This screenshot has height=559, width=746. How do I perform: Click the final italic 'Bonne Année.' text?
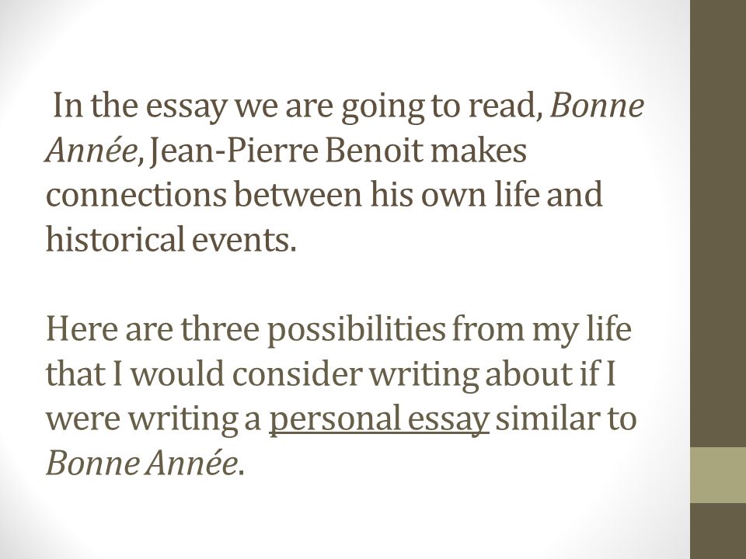pyautogui.click(x=145, y=463)
